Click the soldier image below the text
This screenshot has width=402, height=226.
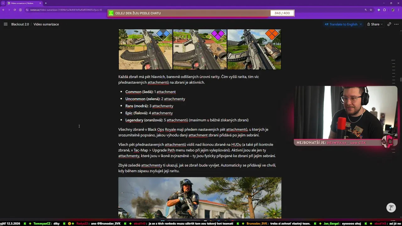[200, 198]
